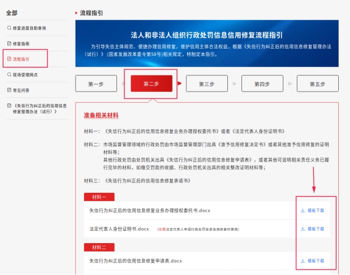Click download icon in 信用信息修复申请表.docx row
The height and width of the screenshot is (275, 350).
click(302, 260)
